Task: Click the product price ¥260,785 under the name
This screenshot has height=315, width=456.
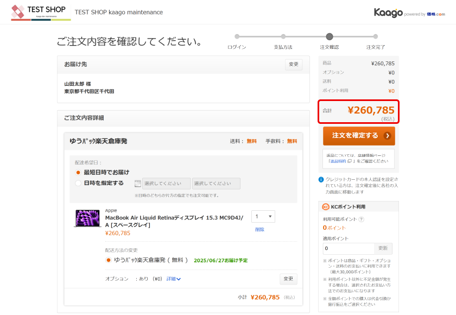Action: (118, 234)
